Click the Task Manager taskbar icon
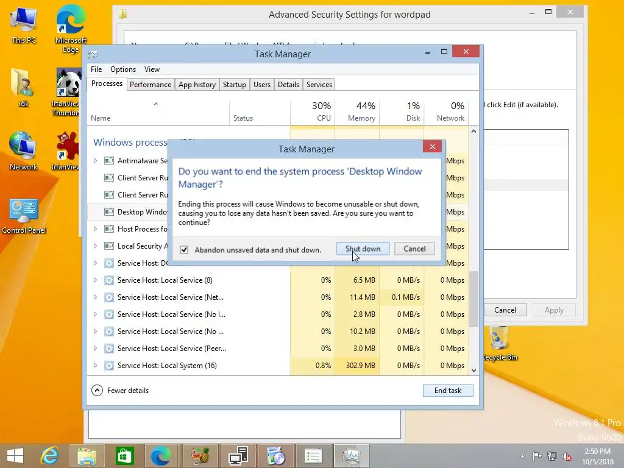The height and width of the screenshot is (468, 624). tap(351, 456)
